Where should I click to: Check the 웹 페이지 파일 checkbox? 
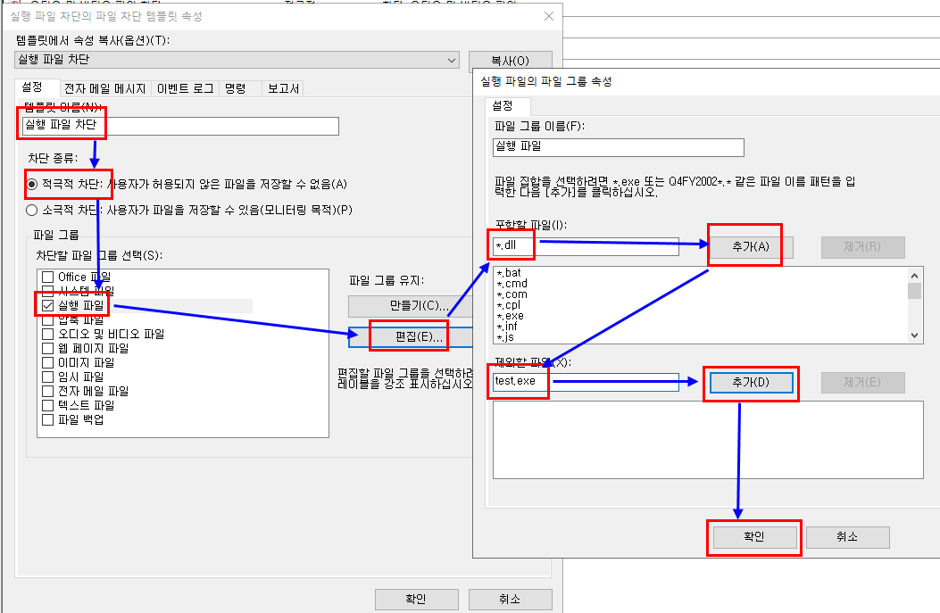48,348
